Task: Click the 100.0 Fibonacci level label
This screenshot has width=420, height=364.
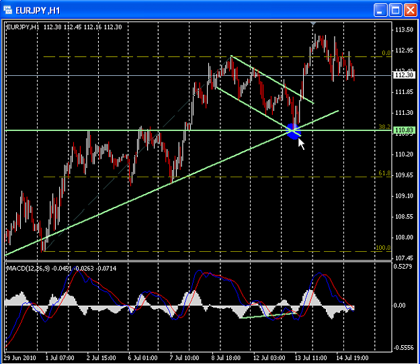Action: click(x=383, y=248)
